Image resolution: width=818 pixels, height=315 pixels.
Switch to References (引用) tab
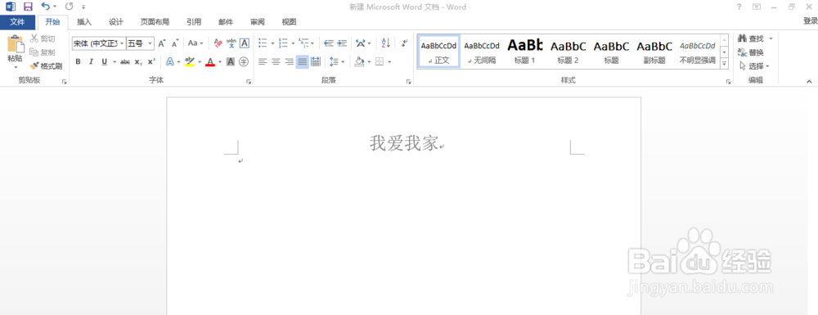coord(194,22)
